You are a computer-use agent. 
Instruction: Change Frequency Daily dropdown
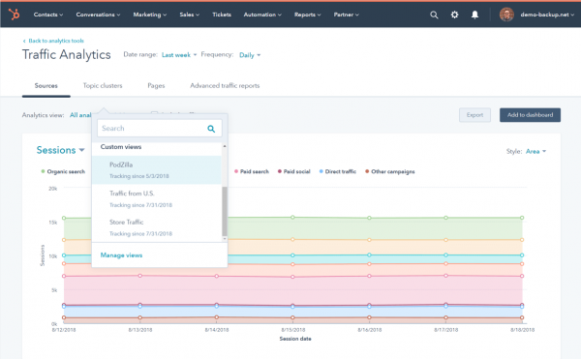tap(250, 55)
